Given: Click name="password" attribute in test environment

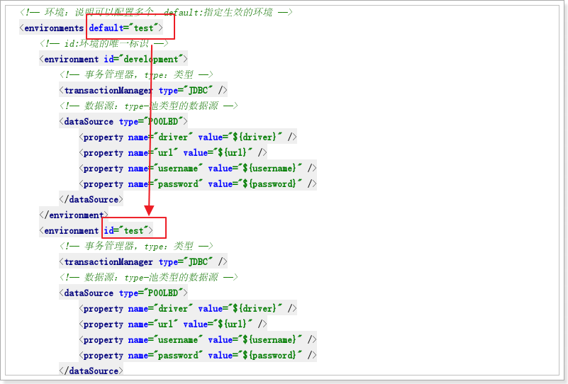Looking at the screenshot, I should pyautogui.click(x=165, y=356).
